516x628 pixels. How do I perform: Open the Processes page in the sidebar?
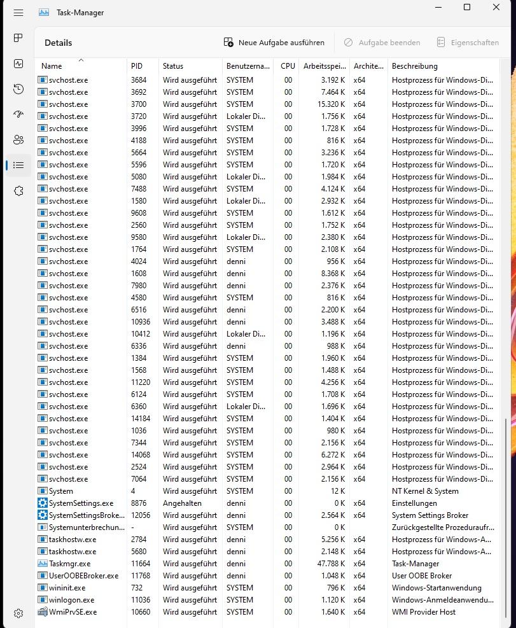[x=18, y=38]
